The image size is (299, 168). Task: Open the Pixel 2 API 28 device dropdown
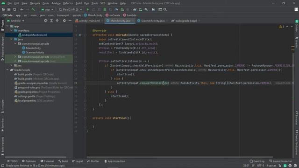71,9
